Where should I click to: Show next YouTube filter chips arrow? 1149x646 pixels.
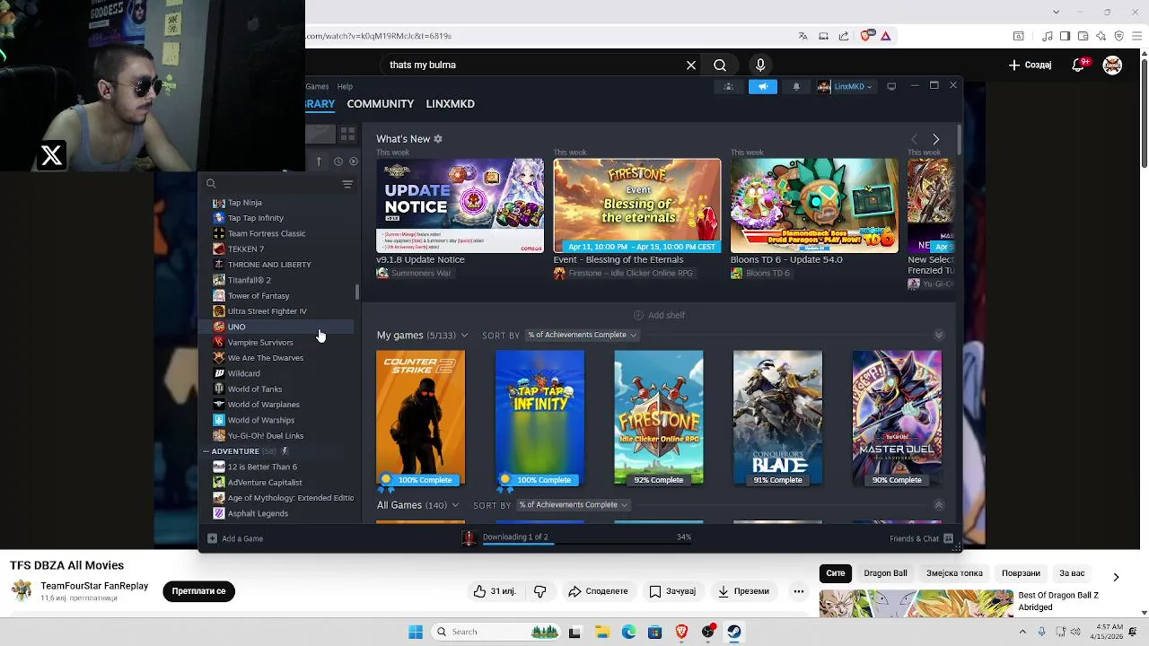(1116, 577)
